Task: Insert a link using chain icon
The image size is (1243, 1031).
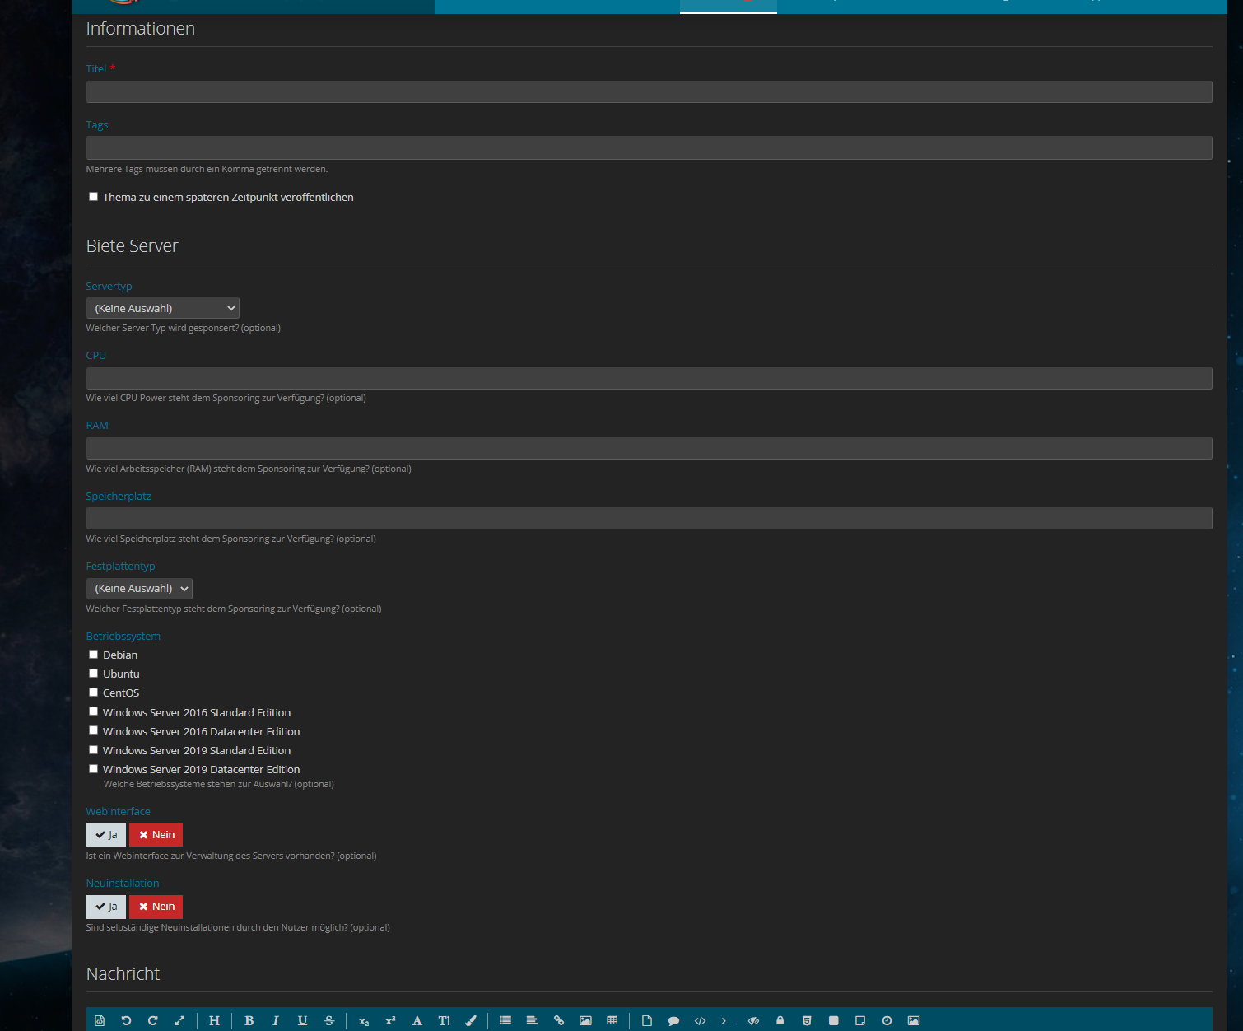Action: (x=559, y=1020)
